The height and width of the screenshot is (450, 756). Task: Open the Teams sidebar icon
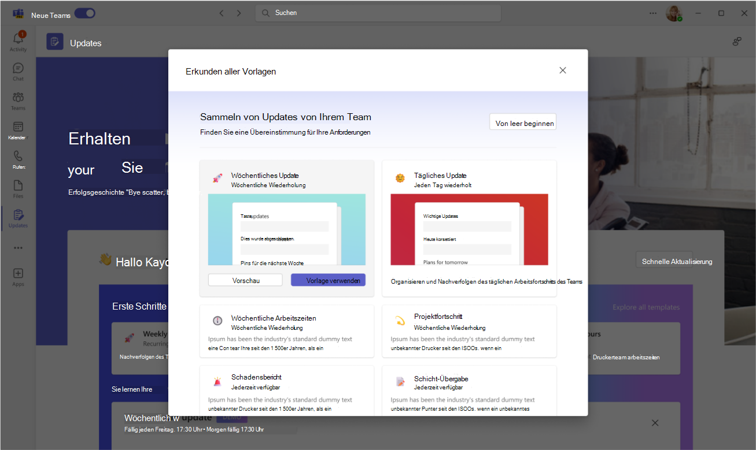(18, 101)
